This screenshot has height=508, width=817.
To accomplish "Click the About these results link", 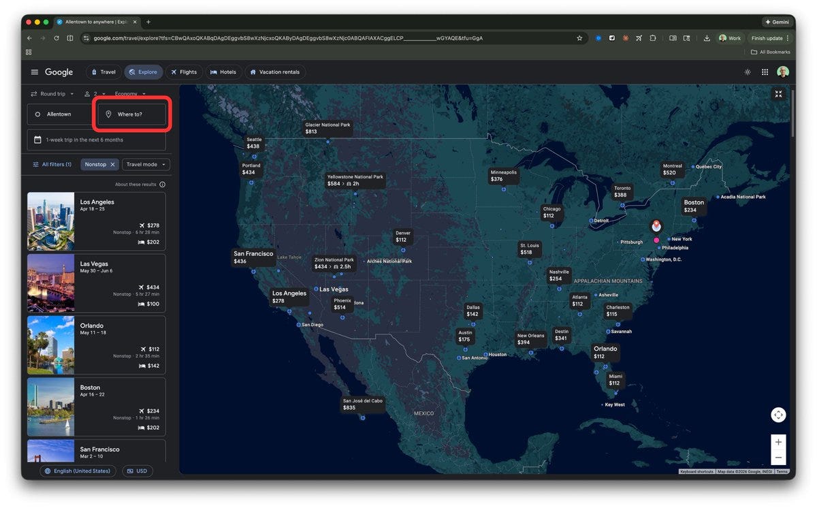I will pyautogui.click(x=135, y=185).
